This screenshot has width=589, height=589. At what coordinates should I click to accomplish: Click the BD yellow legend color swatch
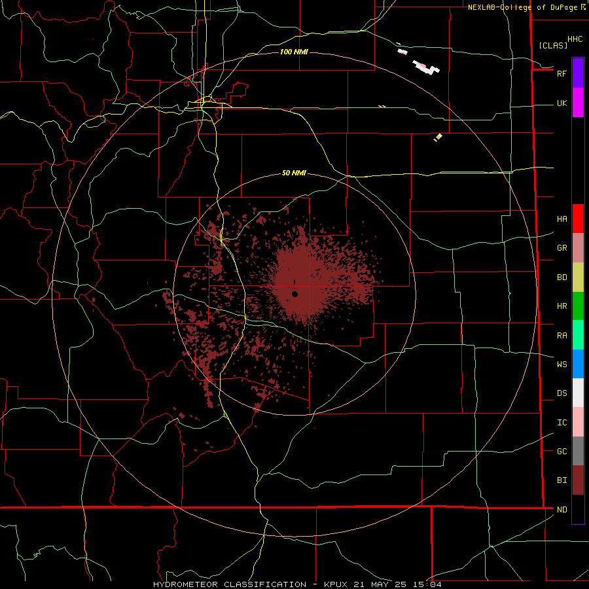tap(578, 277)
